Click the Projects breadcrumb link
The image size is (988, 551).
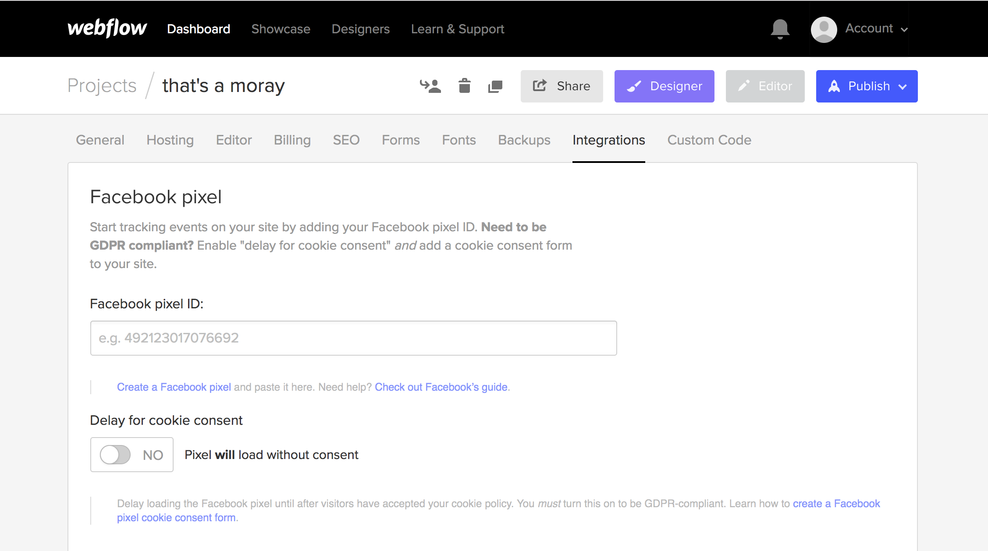point(102,86)
